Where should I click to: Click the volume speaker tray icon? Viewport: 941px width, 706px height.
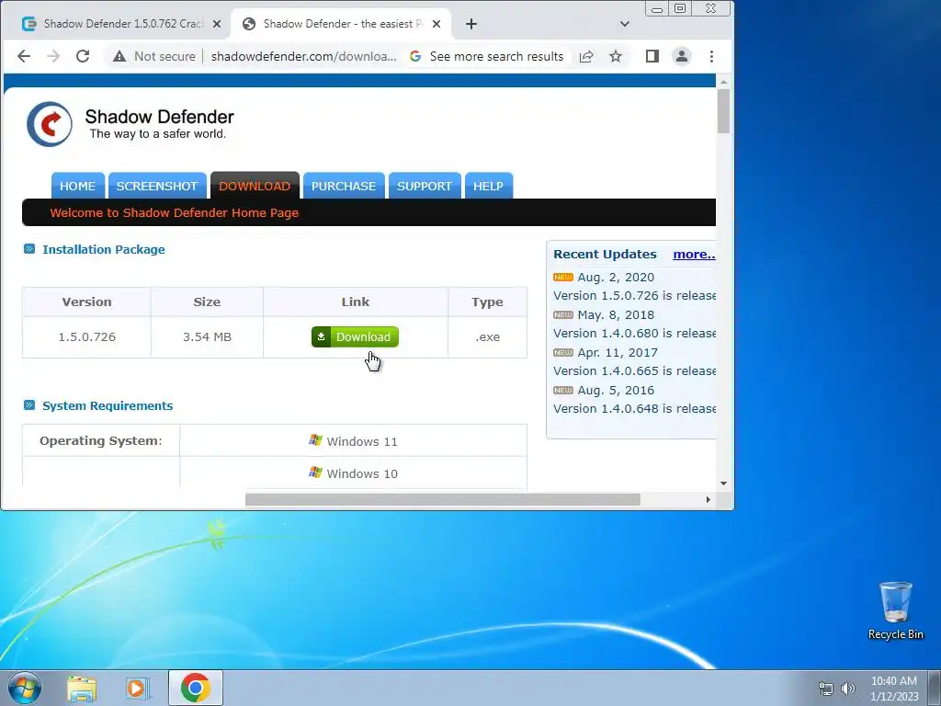(848, 689)
